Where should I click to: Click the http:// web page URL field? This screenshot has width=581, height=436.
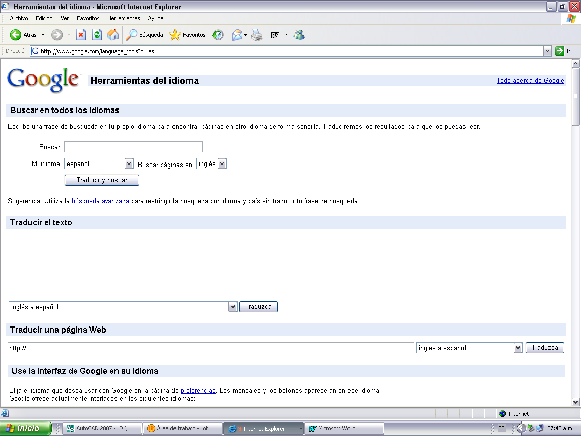click(x=210, y=348)
